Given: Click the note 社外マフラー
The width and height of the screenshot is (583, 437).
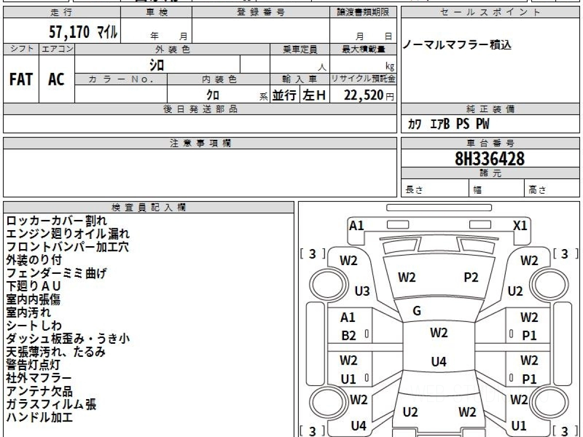Looking at the screenshot, I should pos(39,378).
